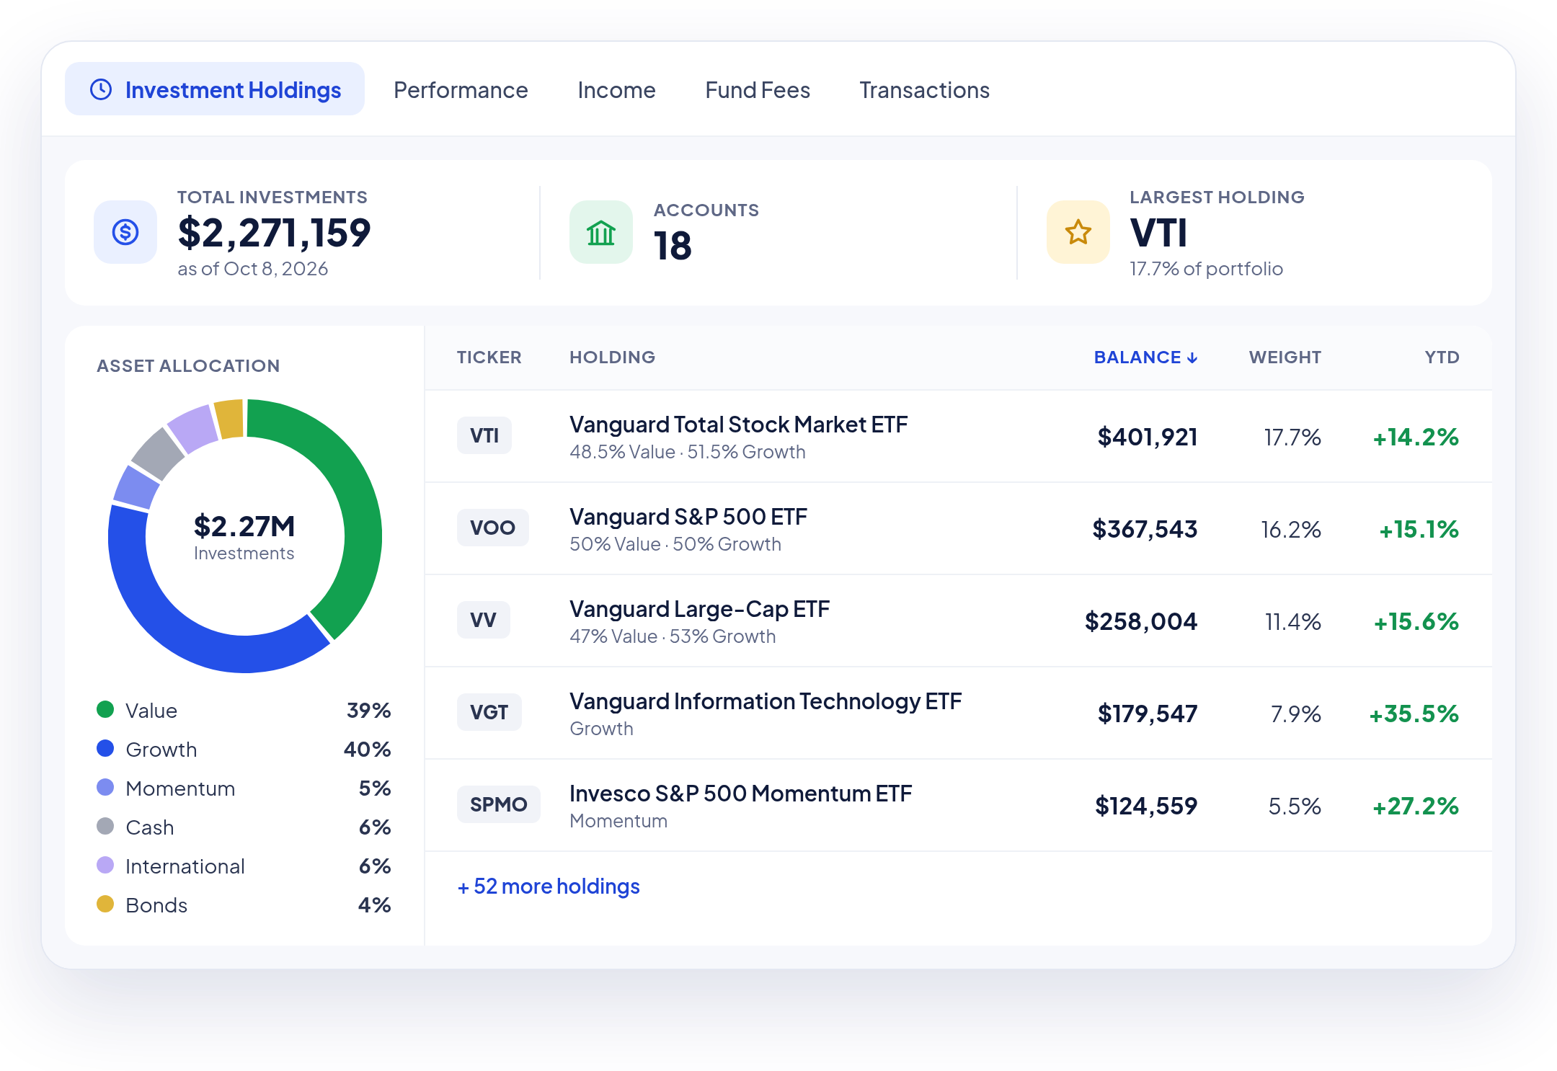The image size is (1557, 1071).
Task: Click the $2.27M donut center label
Action: [244, 526]
